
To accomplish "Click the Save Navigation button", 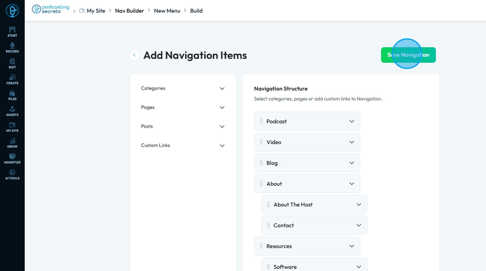I will pyautogui.click(x=408, y=55).
